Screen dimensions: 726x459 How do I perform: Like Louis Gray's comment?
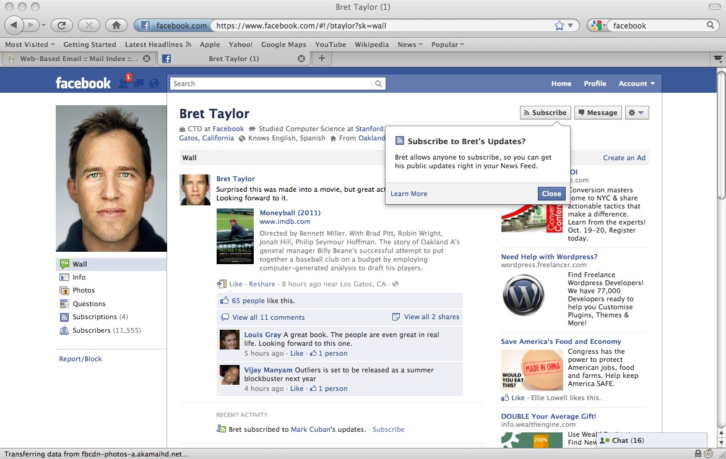tap(297, 353)
